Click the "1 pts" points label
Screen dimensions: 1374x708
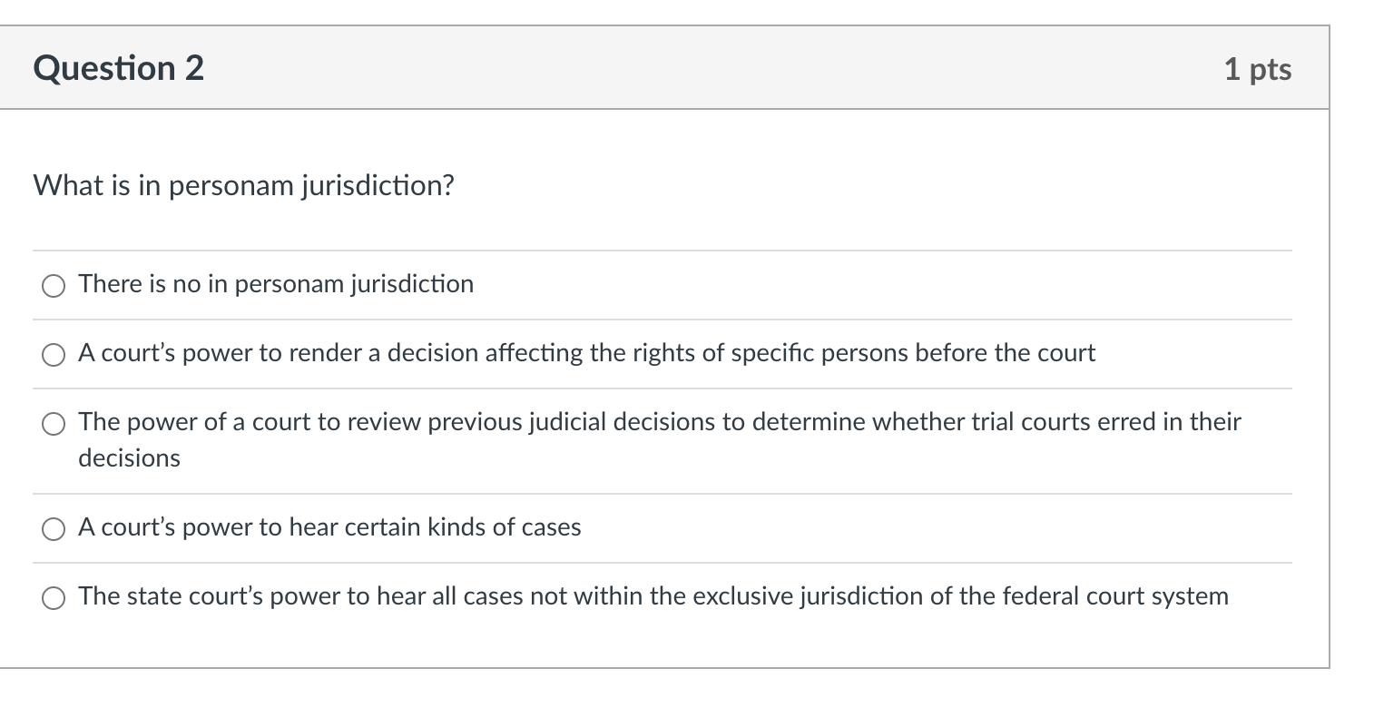(x=1257, y=69)
